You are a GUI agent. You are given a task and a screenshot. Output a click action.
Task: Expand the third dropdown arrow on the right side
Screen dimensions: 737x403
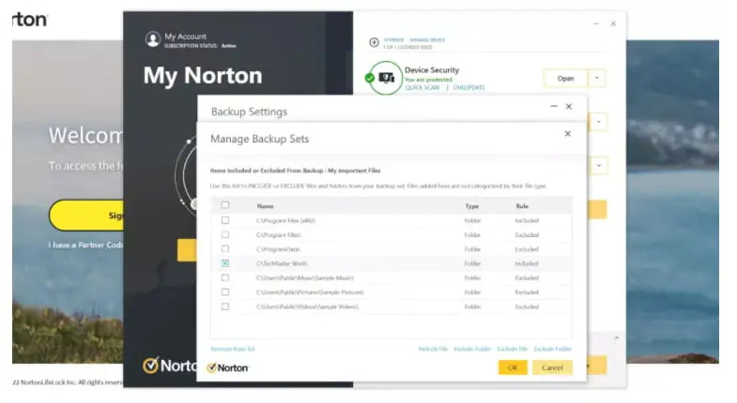click(598, 166)
